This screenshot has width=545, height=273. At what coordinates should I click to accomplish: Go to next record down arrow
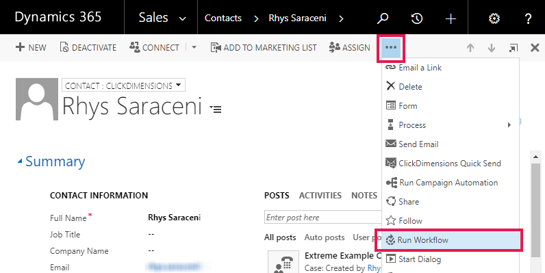492,48
